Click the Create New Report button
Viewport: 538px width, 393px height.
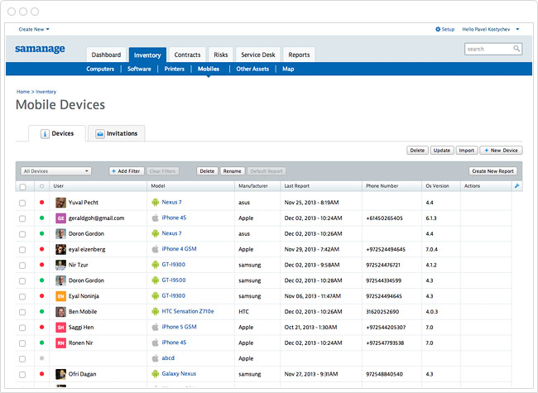[x=492, y=170]
